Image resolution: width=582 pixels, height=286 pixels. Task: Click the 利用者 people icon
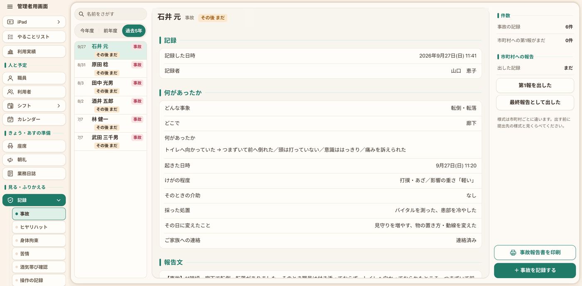(10, 92)
